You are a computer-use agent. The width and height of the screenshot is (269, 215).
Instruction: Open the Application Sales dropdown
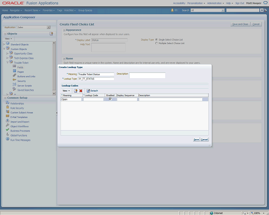click(49, 27)
